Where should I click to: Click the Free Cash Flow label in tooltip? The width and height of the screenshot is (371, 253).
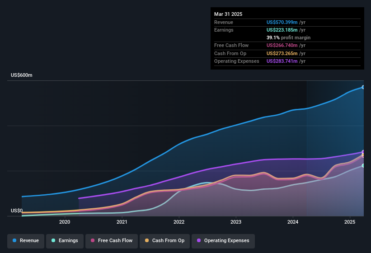point(231,45)
